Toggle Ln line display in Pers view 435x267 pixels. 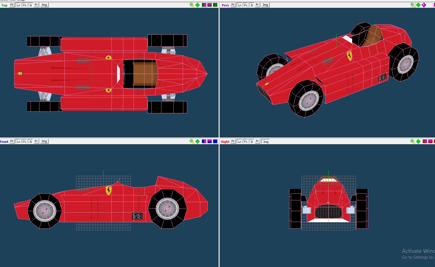[239, 5]
